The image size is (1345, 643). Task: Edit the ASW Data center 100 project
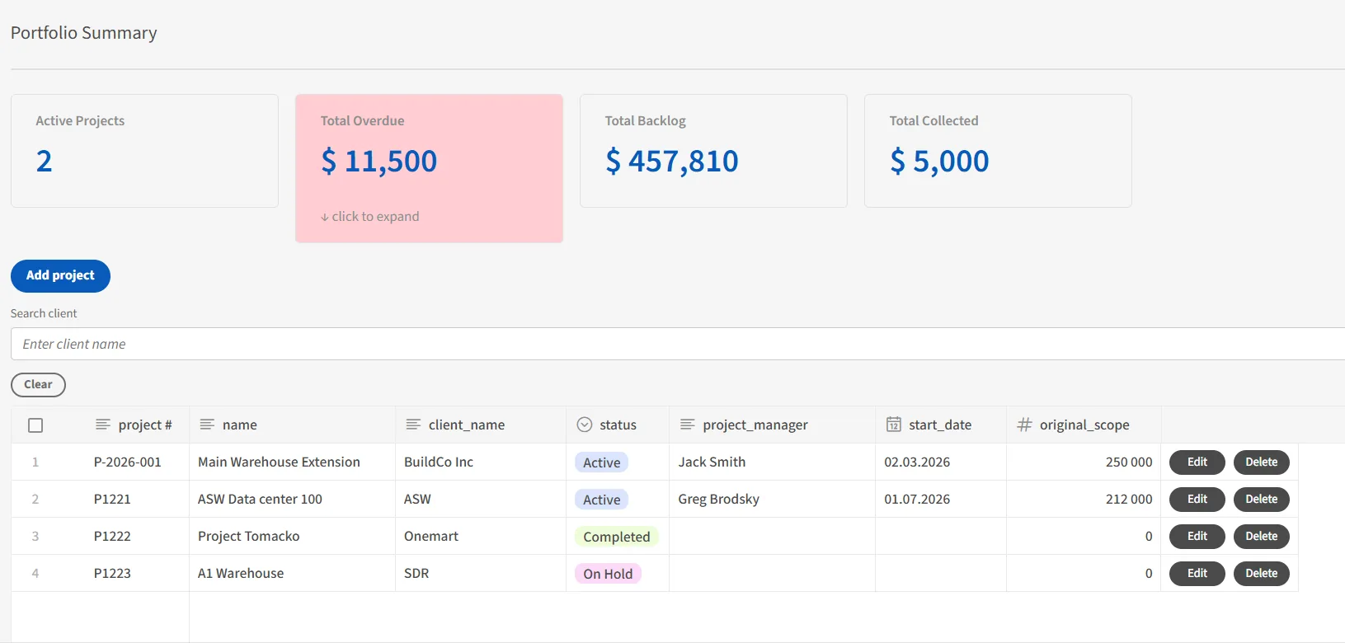[x=1197, y=500]
